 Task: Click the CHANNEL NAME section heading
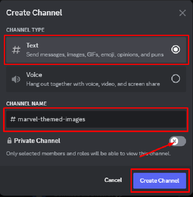[27, 104]
